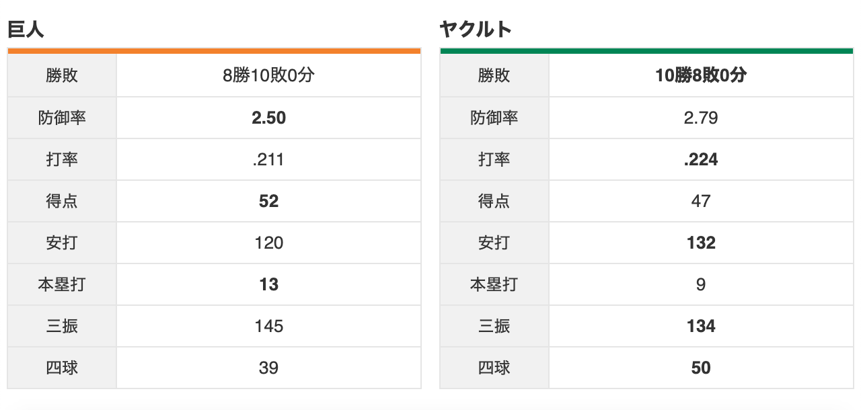Click ヤクルト's 得点 value 47
861x410 pixels.
tap(701, 202)
